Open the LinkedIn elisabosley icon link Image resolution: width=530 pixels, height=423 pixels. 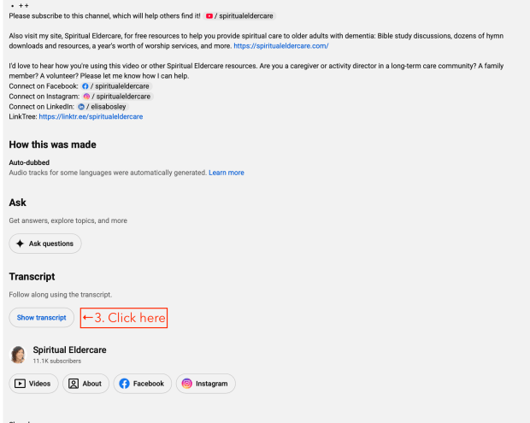coord(81,107)
